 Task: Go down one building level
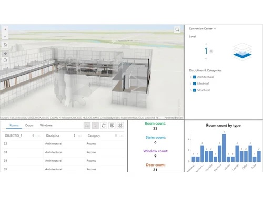pyautogui.click(x=206, y=59)
